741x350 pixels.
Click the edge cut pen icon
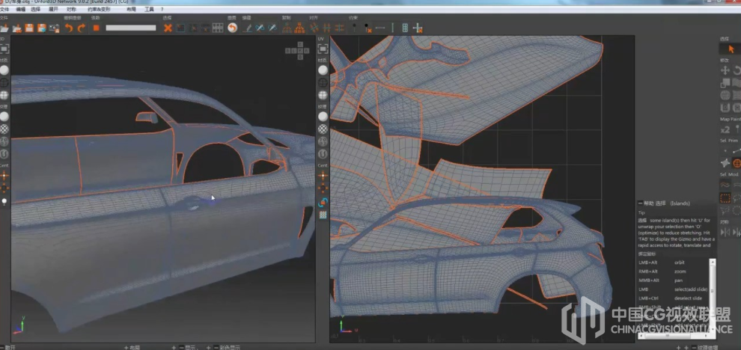(x=247, y=28)
